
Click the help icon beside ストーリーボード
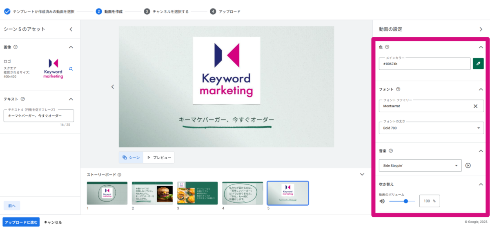pyautogui.click(x=119, y=175)
